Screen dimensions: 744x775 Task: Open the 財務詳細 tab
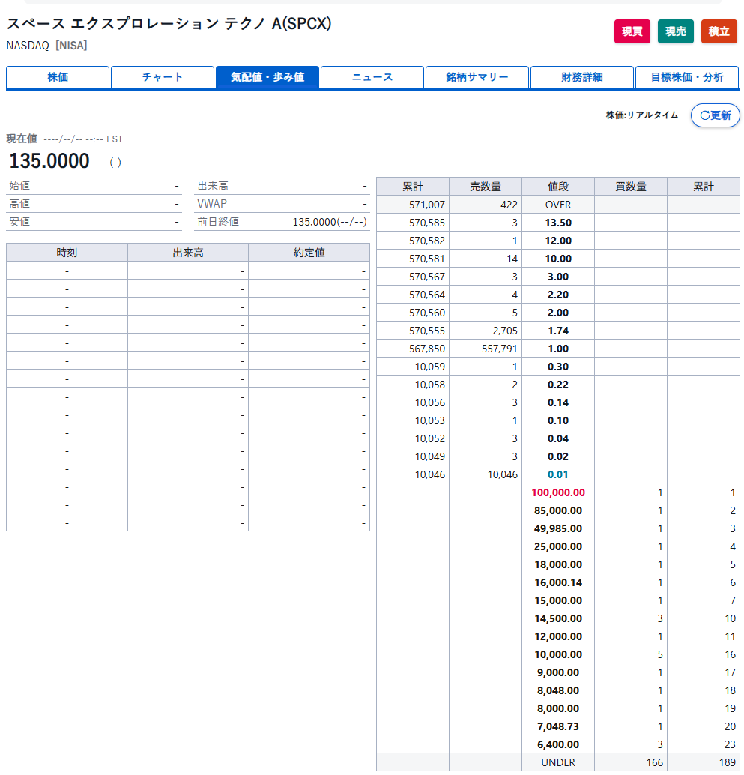tap(582, 77)
